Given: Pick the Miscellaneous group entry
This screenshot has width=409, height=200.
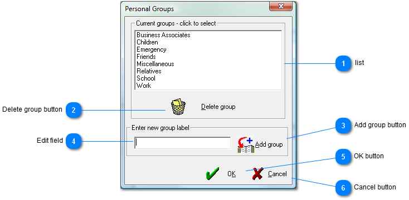Looking at the screenshot, I should [155, 64].
